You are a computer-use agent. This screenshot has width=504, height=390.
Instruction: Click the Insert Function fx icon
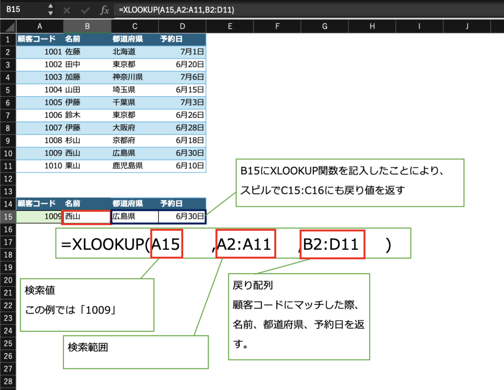(x=104, y=10)
